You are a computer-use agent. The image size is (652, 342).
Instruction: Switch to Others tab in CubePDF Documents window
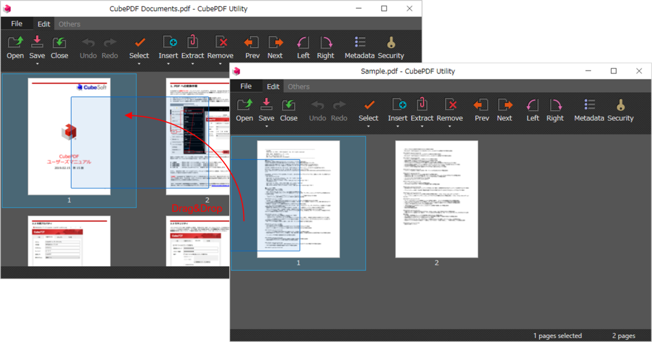[69, 24]
